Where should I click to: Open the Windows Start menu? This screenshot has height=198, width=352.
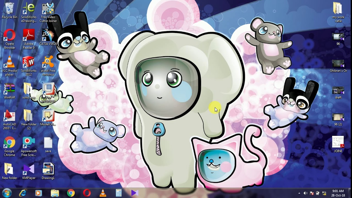coord(7,193)
